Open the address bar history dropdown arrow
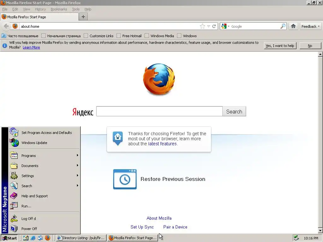Image resolution: width=323 pixels, height=242 pixels. click(x=208, y=26)
